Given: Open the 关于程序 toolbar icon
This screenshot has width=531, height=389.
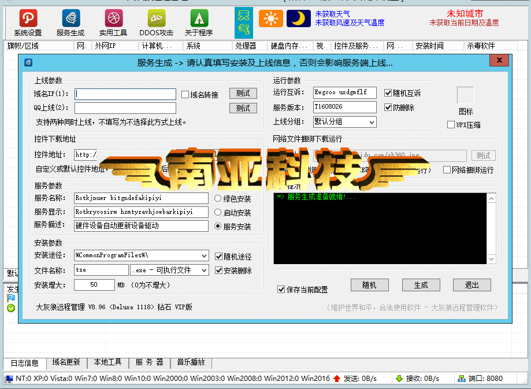Looking at the screenshot, I should tap(199, 23).
